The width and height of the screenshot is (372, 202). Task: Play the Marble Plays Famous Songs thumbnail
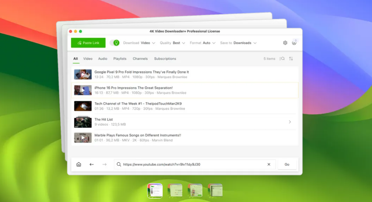click(x=83, y=138)
